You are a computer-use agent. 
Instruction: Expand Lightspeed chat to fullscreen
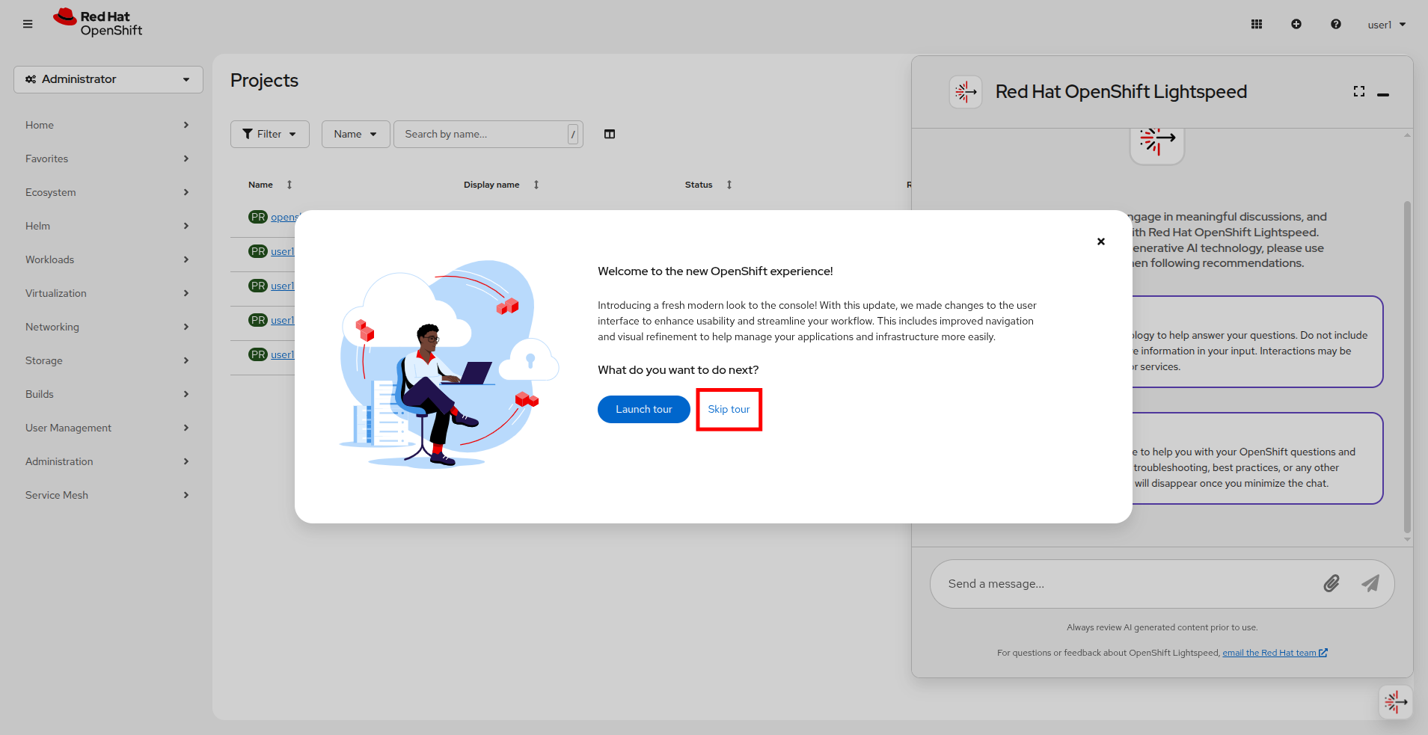click(1359, 91)
